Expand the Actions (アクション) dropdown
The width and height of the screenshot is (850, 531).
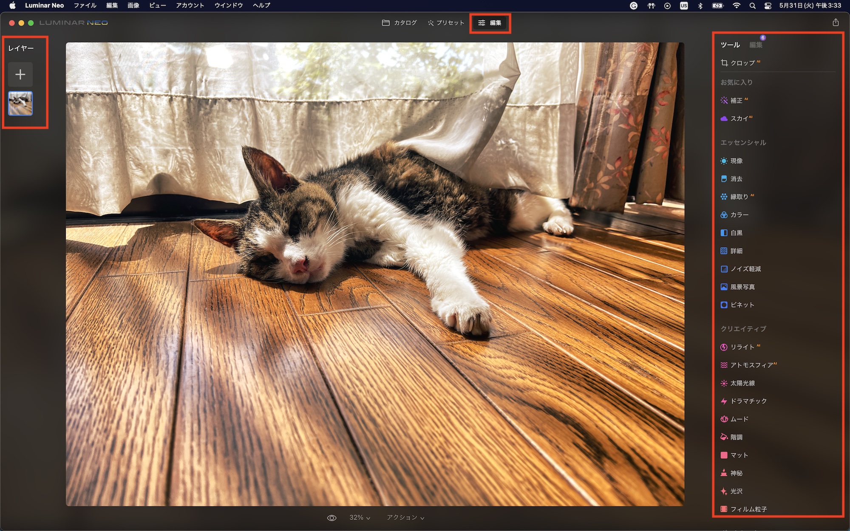coord(405,517)
